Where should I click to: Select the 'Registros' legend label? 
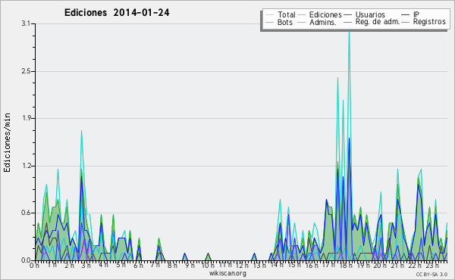point(429,22)
